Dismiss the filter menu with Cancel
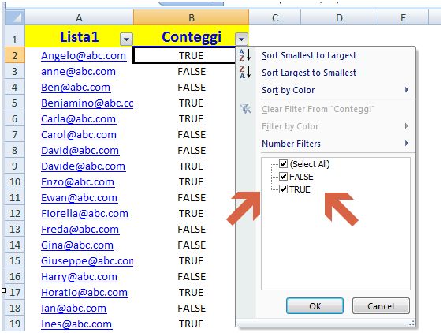Screen dimensions: 443x333 tap(381, 306)
